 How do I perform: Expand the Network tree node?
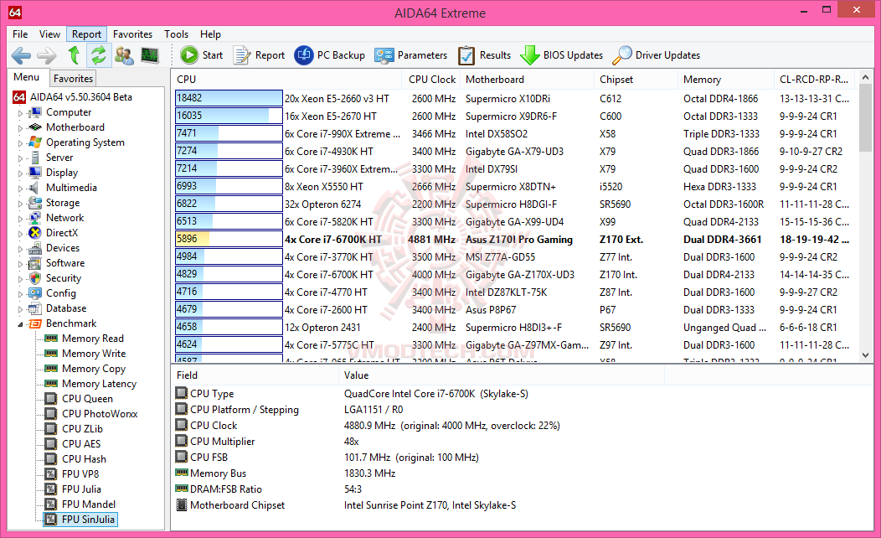pos(20,219)
